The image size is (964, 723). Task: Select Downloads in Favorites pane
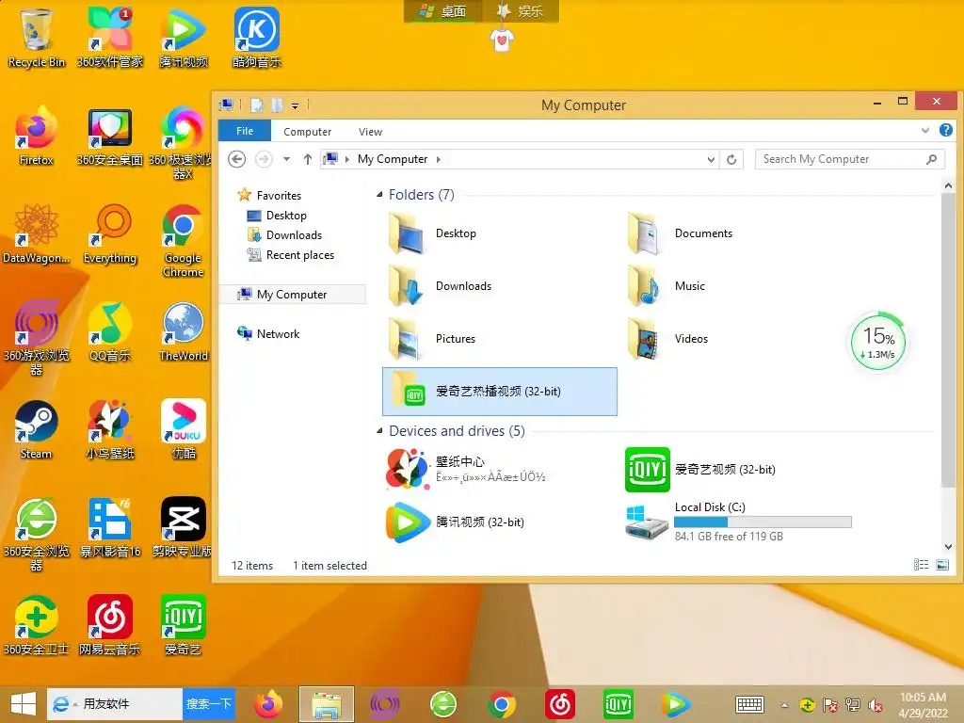point(284,235)
